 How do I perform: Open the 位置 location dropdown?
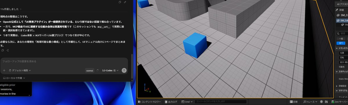(344, 53)
